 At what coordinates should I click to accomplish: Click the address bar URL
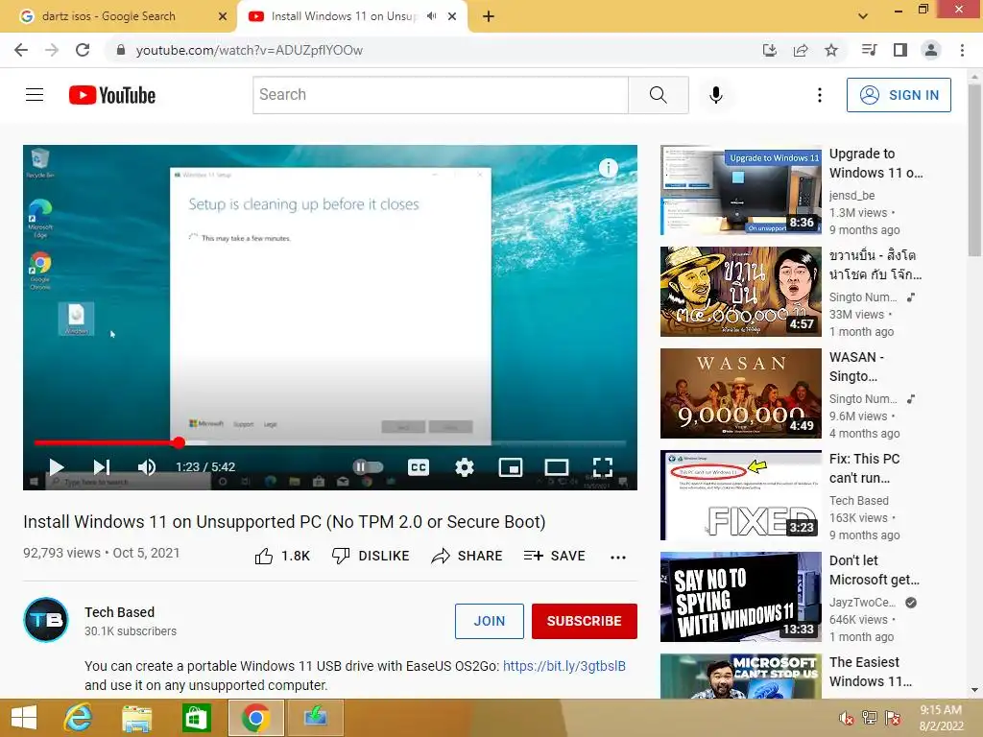249,50
